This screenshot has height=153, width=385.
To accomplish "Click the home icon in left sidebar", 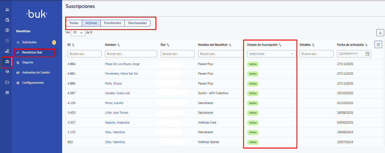I will (x=7, y=10).
